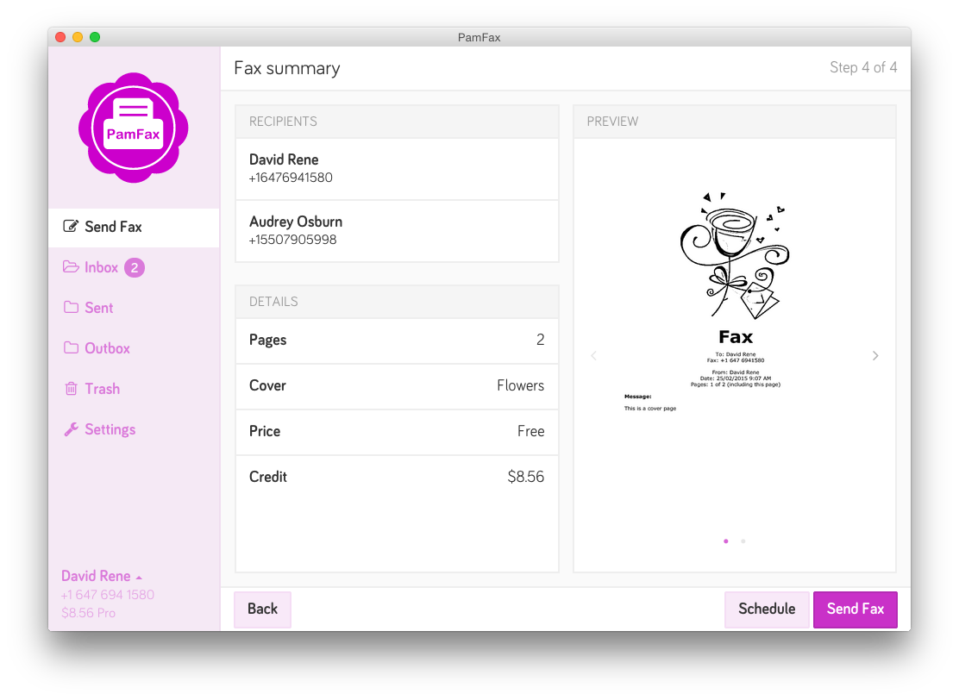
Task: Click the Trash bin icon
Action: coord(71,389)
